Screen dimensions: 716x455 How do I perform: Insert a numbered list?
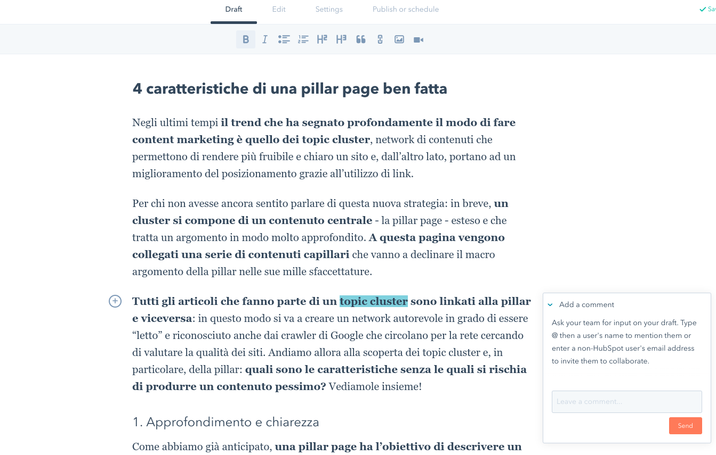point(303,39)
